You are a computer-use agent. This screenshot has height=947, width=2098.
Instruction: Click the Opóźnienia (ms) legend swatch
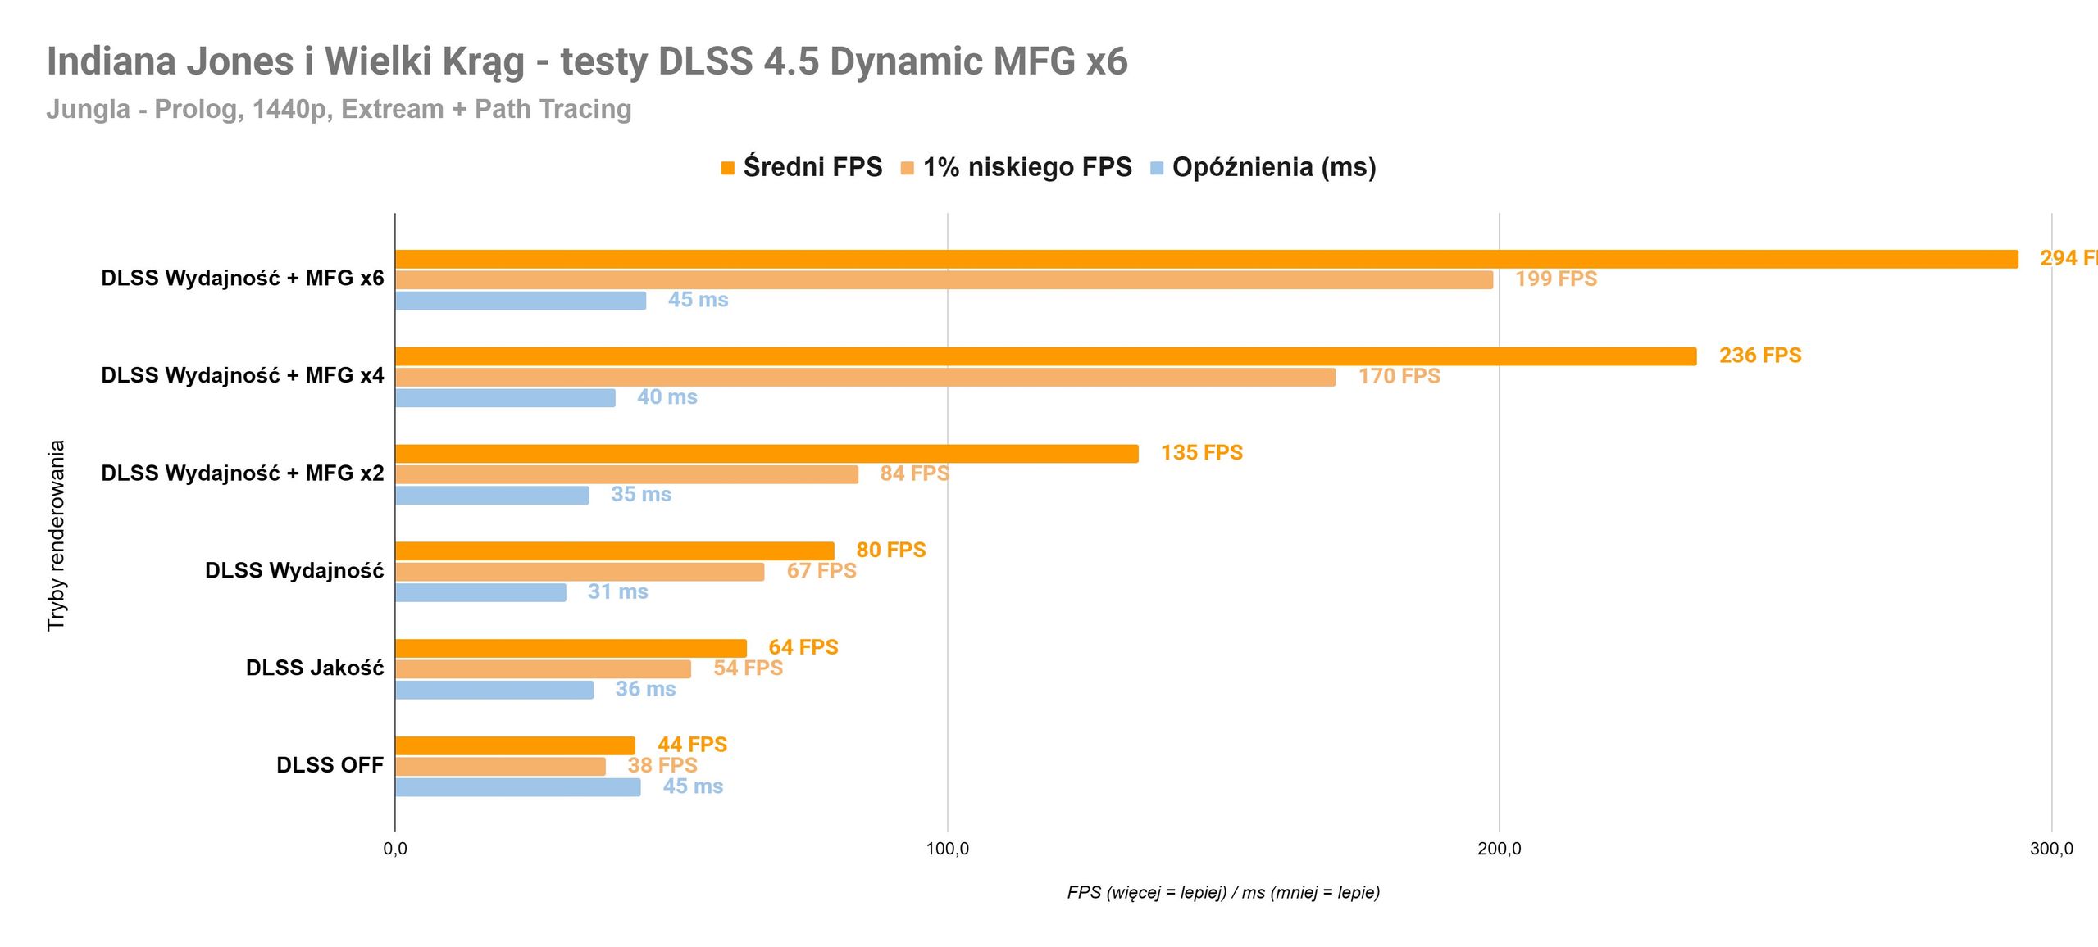point(1157,168)
